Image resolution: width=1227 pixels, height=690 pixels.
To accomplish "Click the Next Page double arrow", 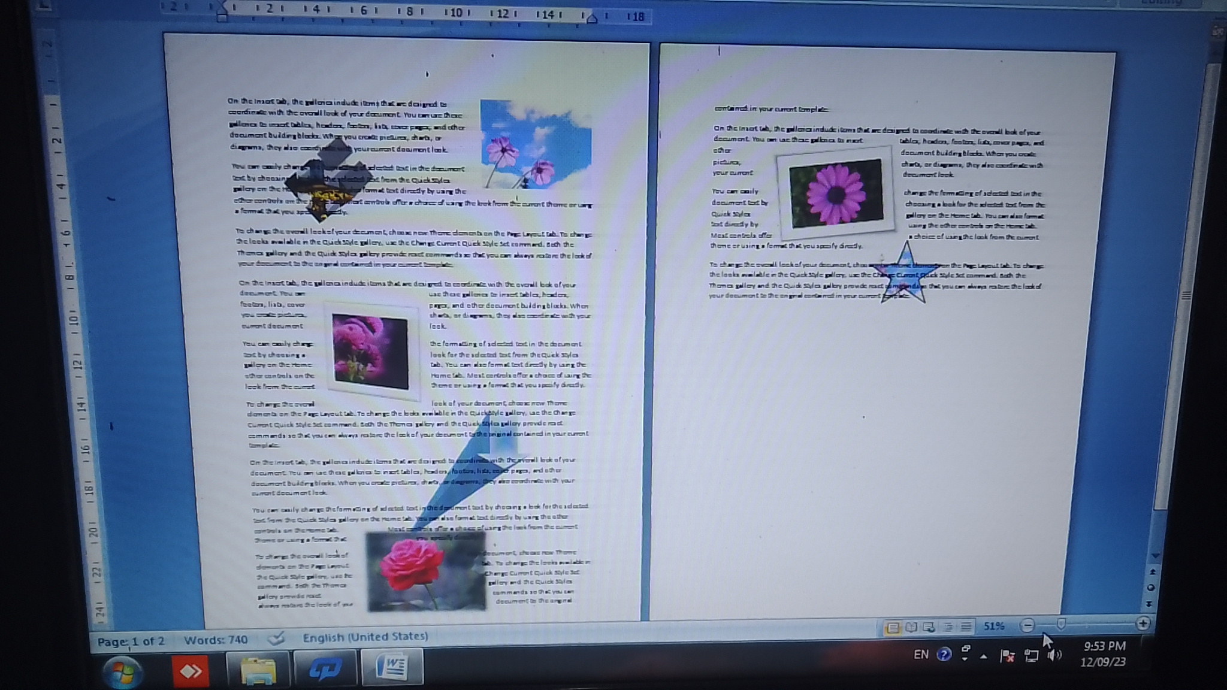I will point(1149,604).
